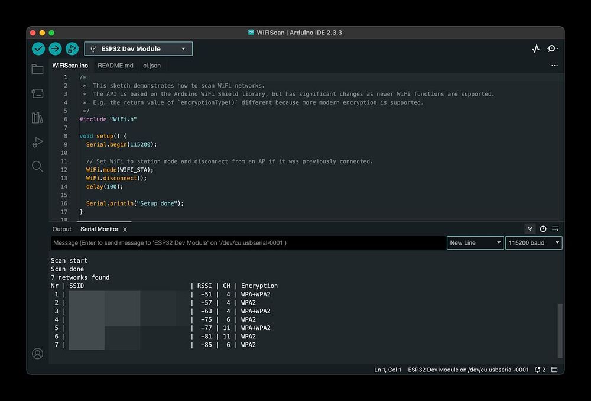Open the 115200 baud rate dropdown

[533, 242]
